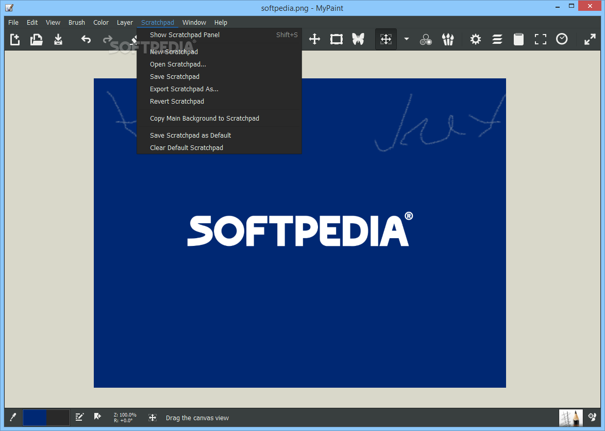Screen dimensions: 605x431
Task: Choose Save Scratchpad
Action: click(219, 76)
